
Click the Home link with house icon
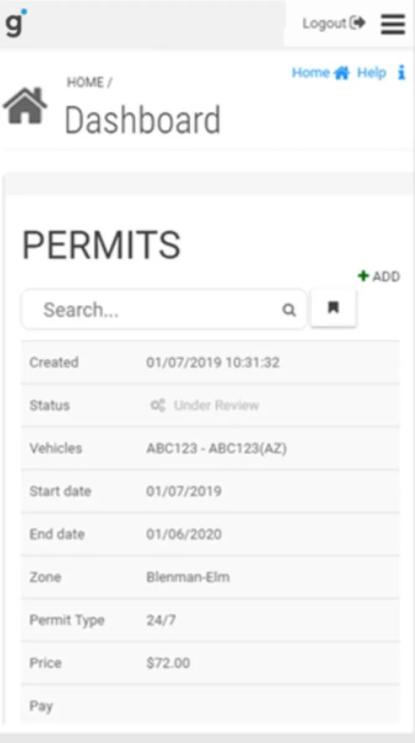tap(320, 73)
